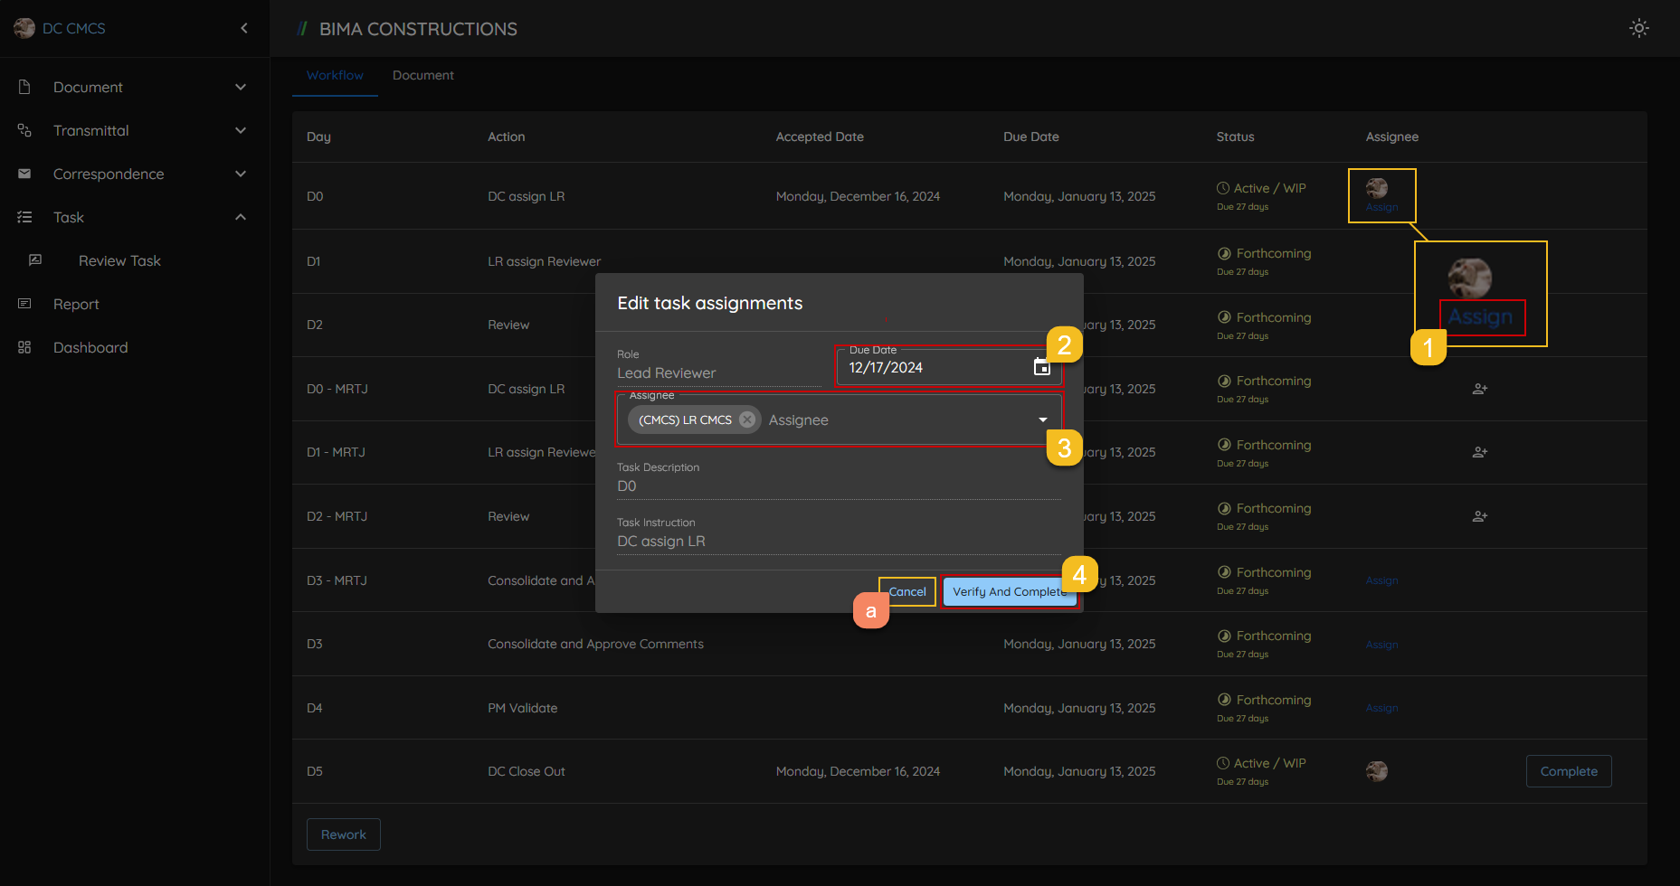Image resolution: width=1680 pixels, height=886 pixels.
Task: Click the Report icon in the sidebar
Action: (x=24, y=304)
